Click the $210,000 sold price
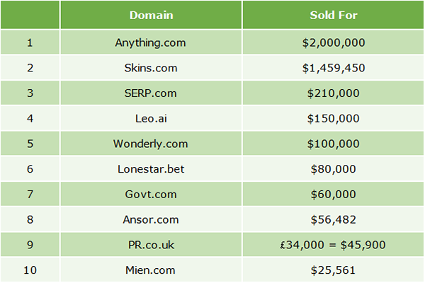425x283 pixels. 334,93
